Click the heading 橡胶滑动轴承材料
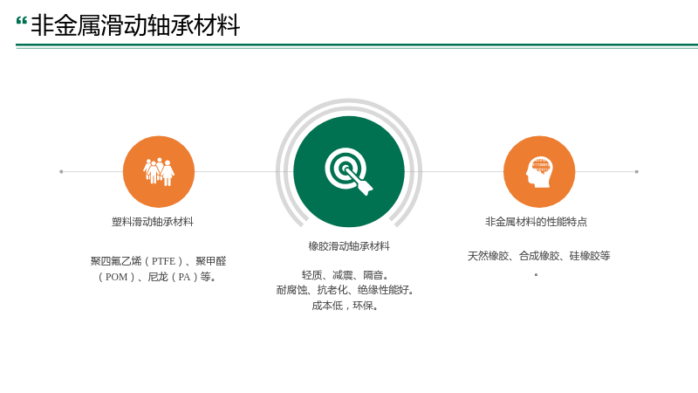 (348, 246)
